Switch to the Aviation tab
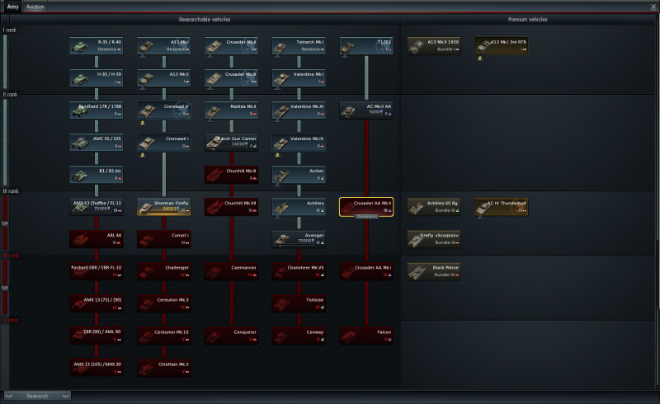The image size is (660, 404). tap(35, 7)
